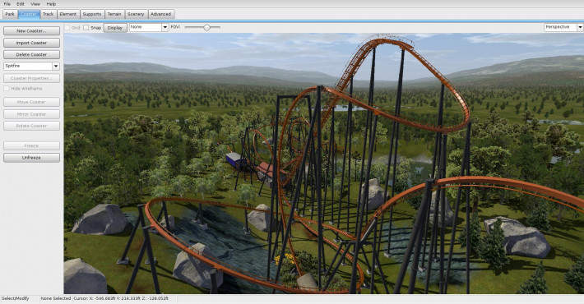
Task: Switch to the Park tab
Action: 10,14
